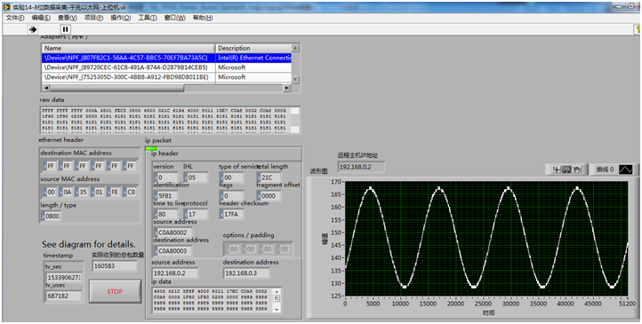Click the tv_sec timestamp value
This screenshot has height=324, width=642.
[63, 278]
